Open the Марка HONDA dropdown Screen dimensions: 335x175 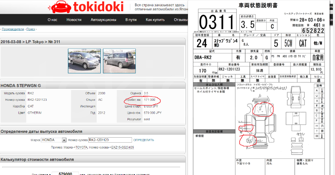54,140
